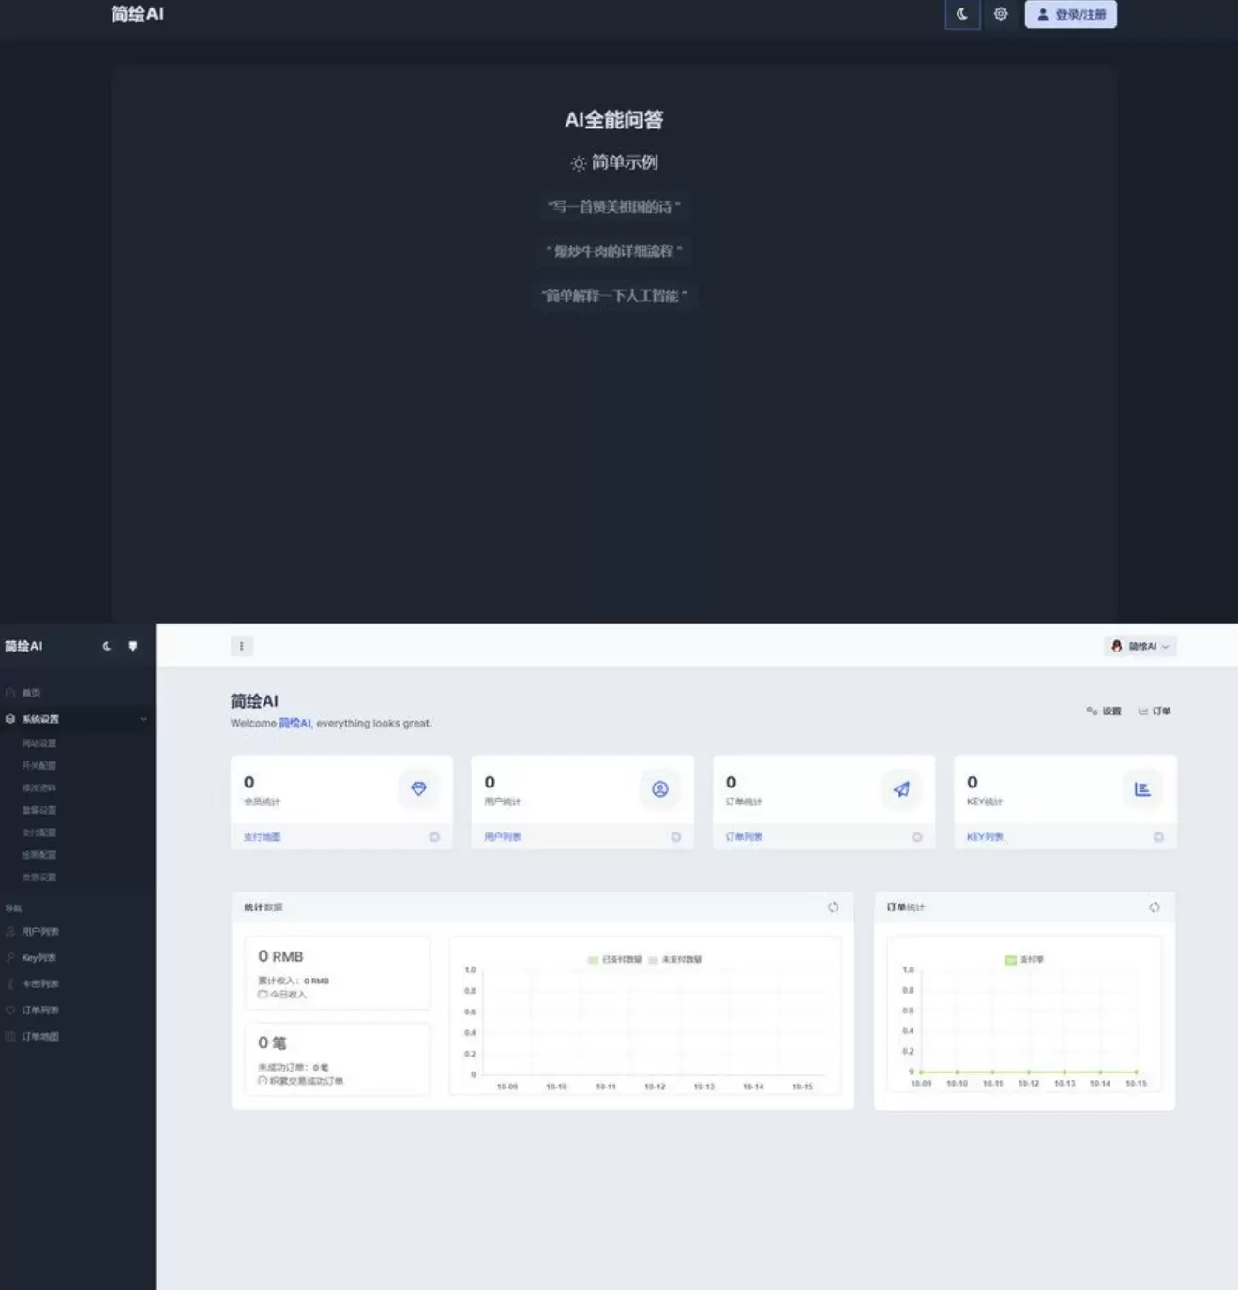Toggle the moon theme icon in admin sidebar
Viewport: 1238px width, 1290px height.
(107, 646)
